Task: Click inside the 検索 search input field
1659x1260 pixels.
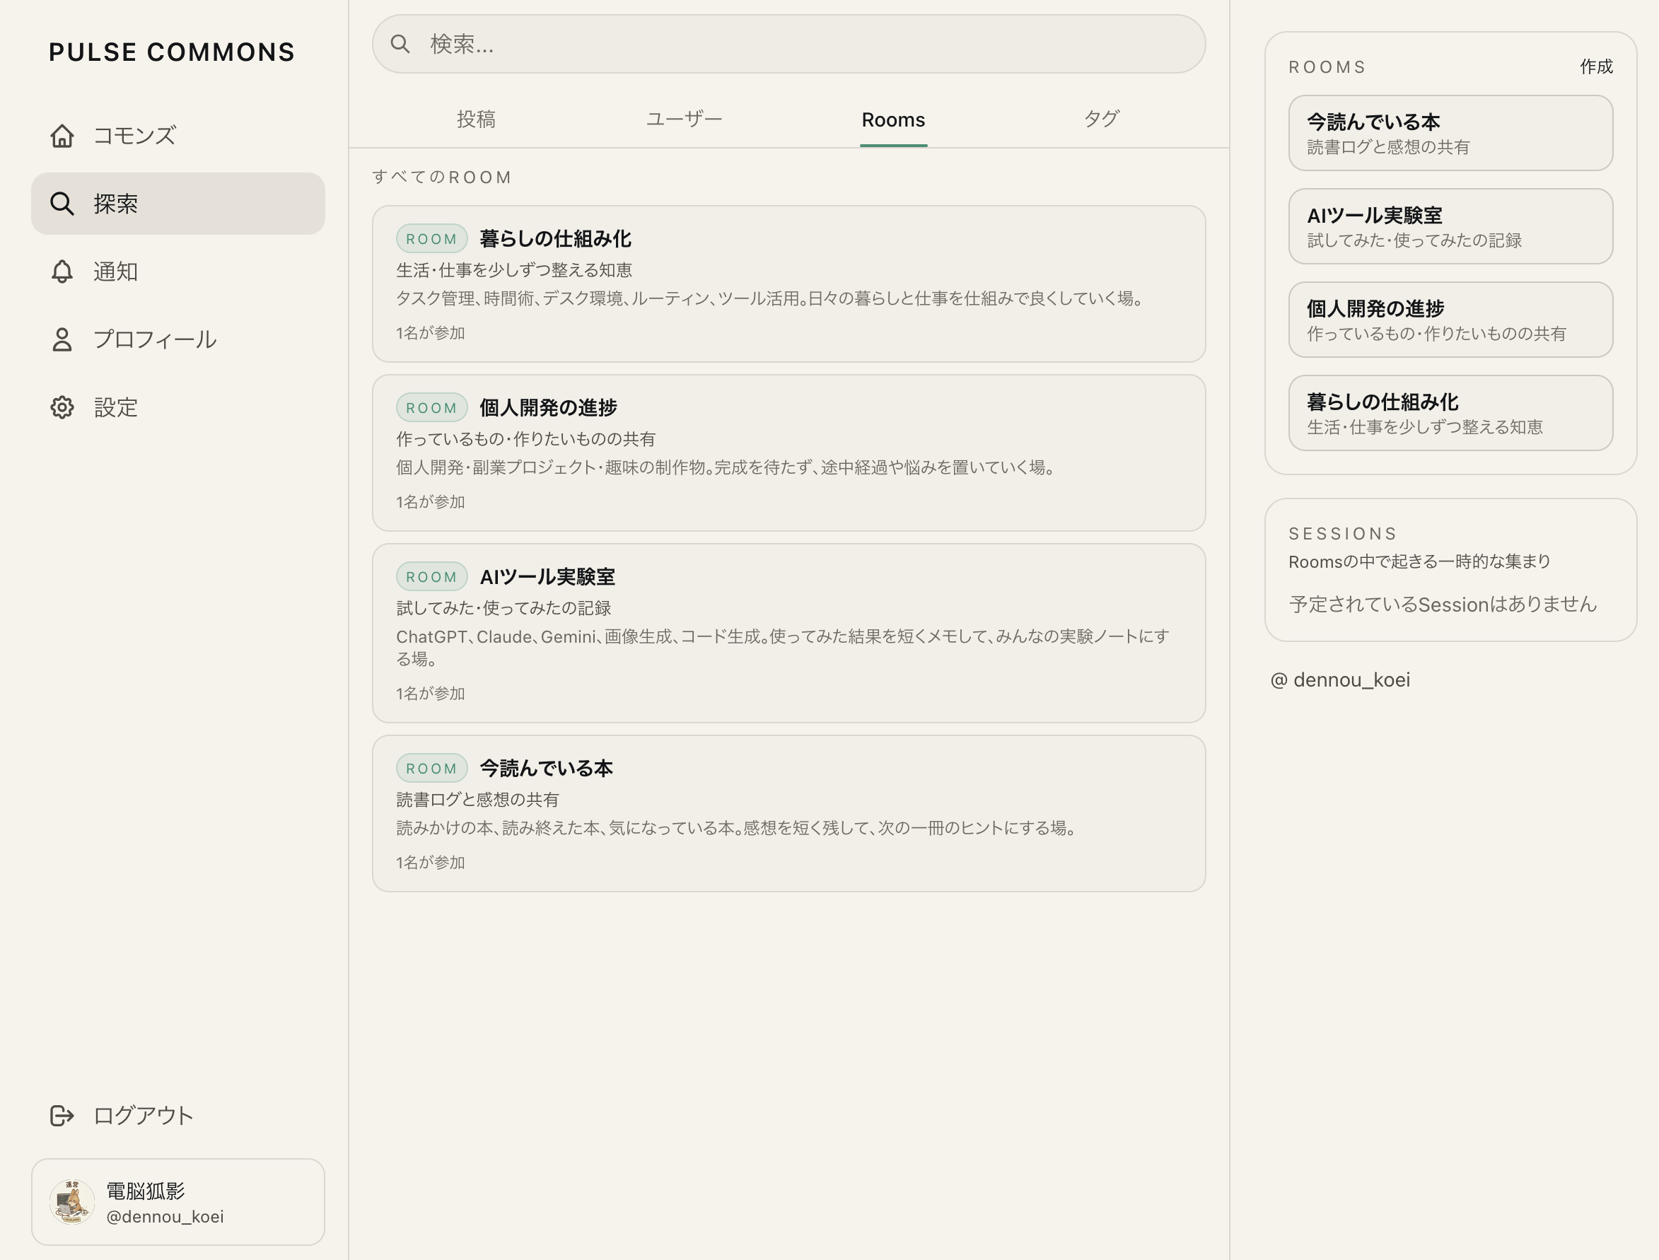Action: 675,44
